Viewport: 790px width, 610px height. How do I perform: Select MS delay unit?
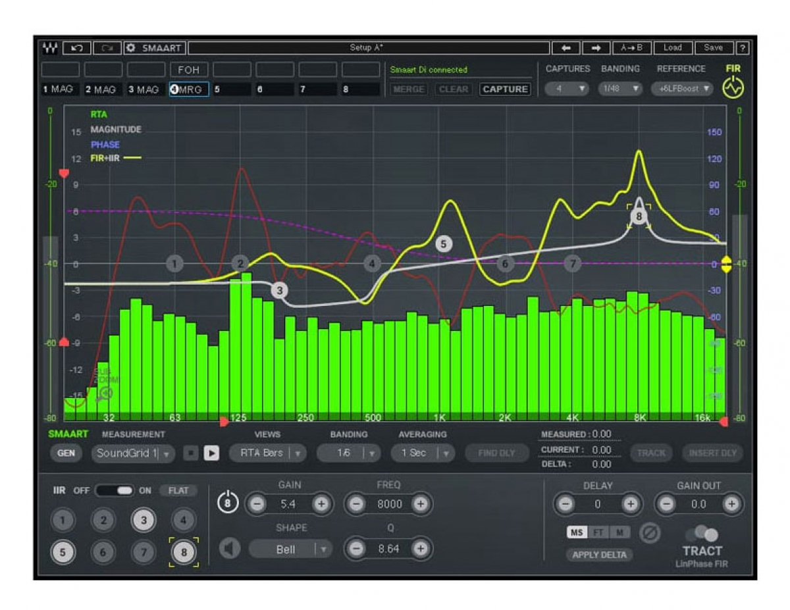[x=577, y=532]
